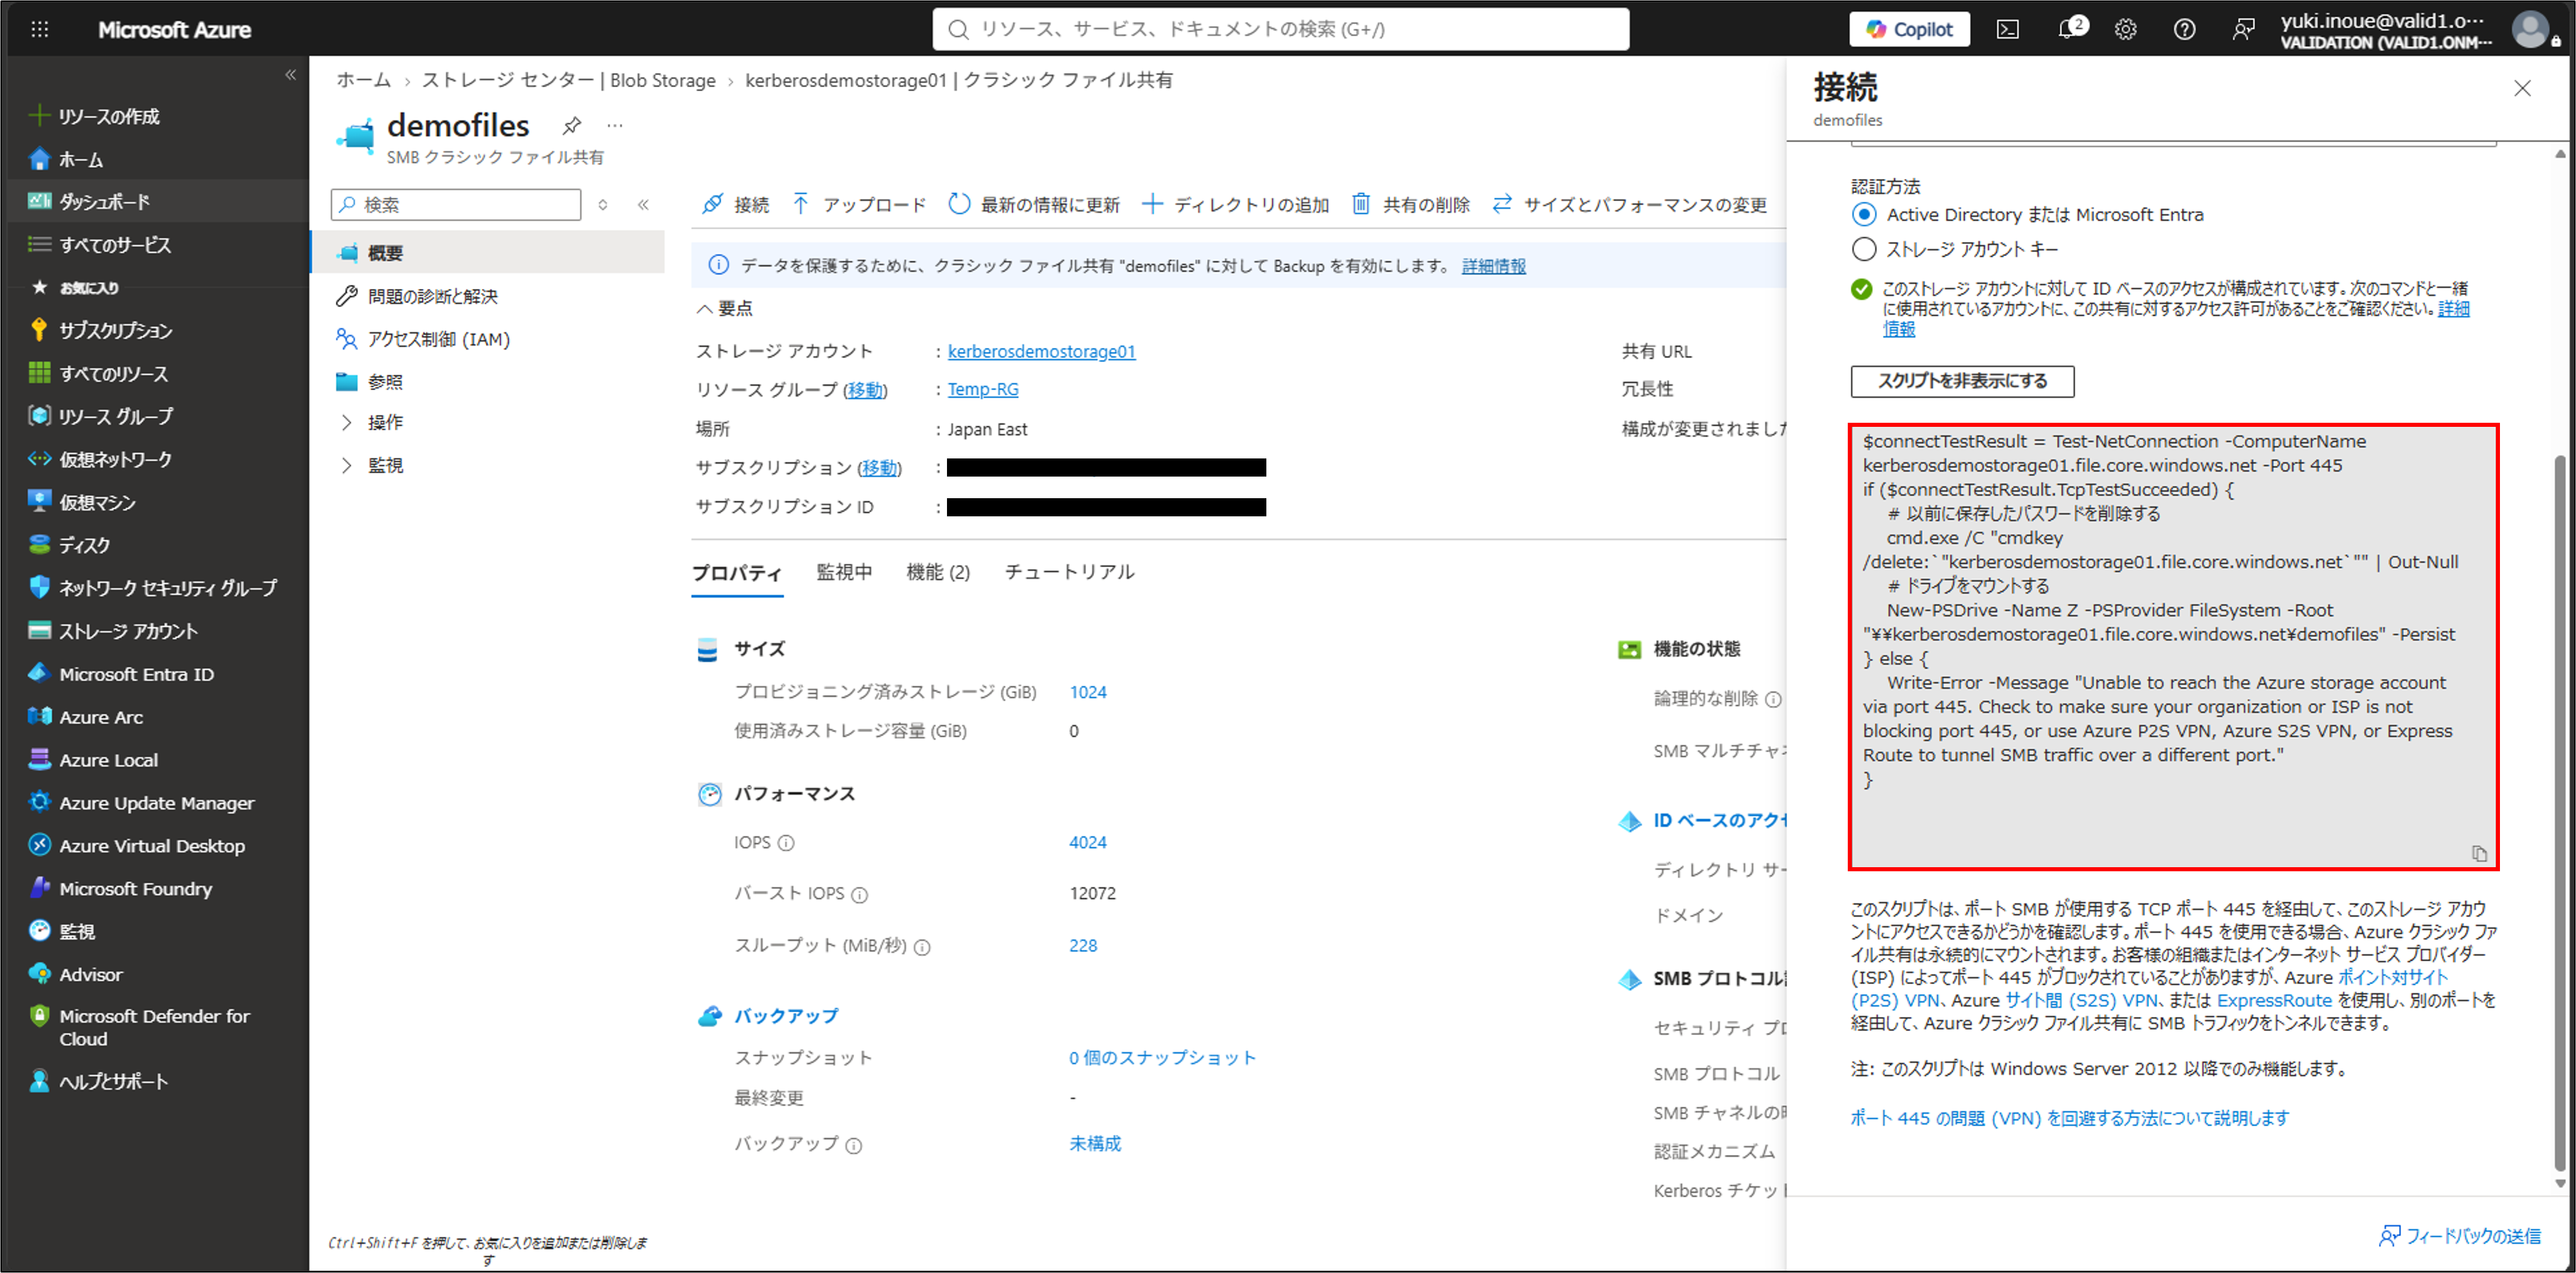Click the Connect (接続) toolbar button

[735, 205]
